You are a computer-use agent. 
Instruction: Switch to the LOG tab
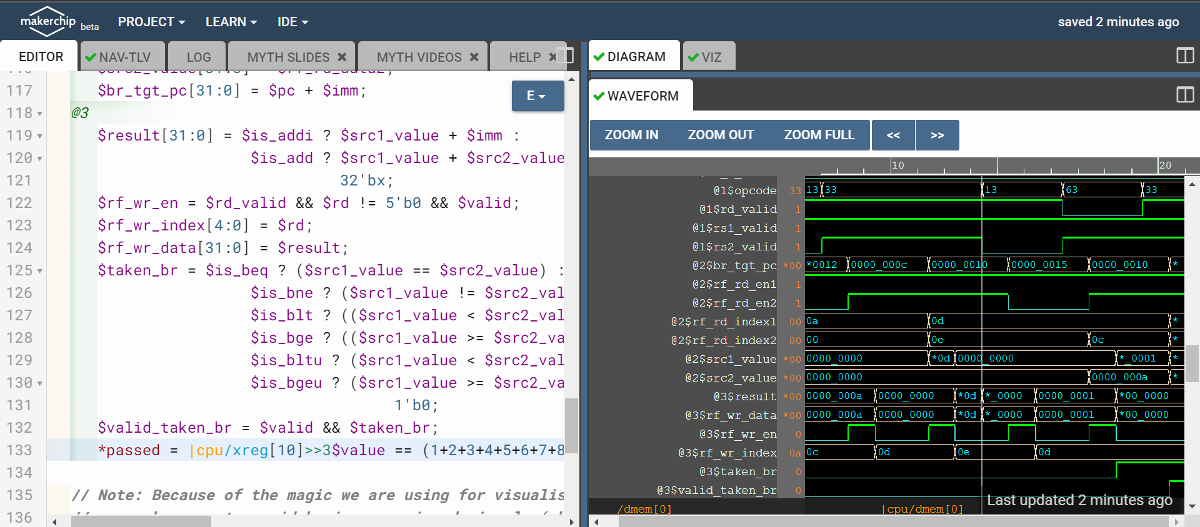click(198, 57)
